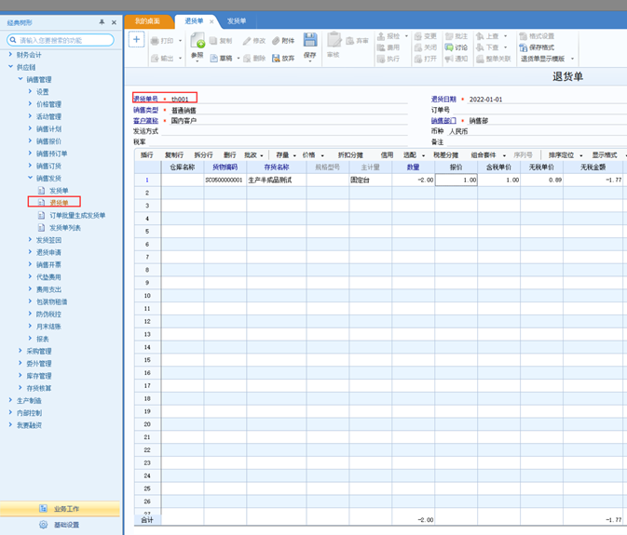Viewport: 627px width, 535px height.
Task: Click the 放弃 discard icon
Action: (x=276, y=59)
